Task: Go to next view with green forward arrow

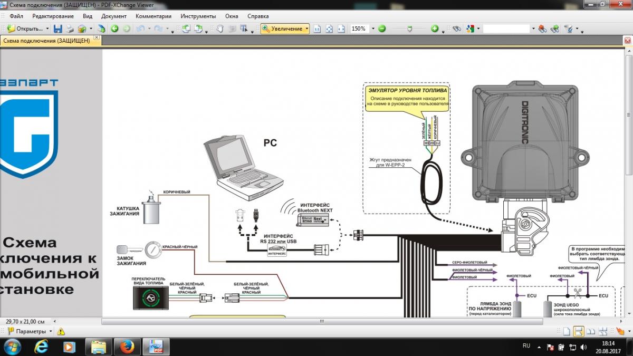Action: pyautogui.click(x=126, y=28)
